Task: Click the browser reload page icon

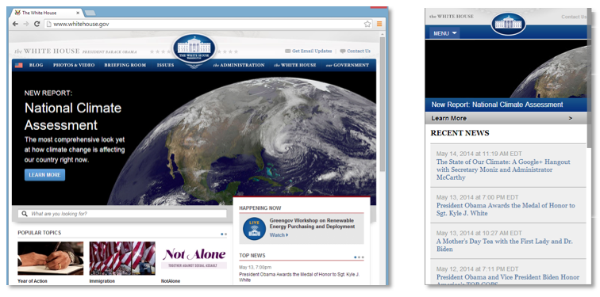Action: point(37,24)
